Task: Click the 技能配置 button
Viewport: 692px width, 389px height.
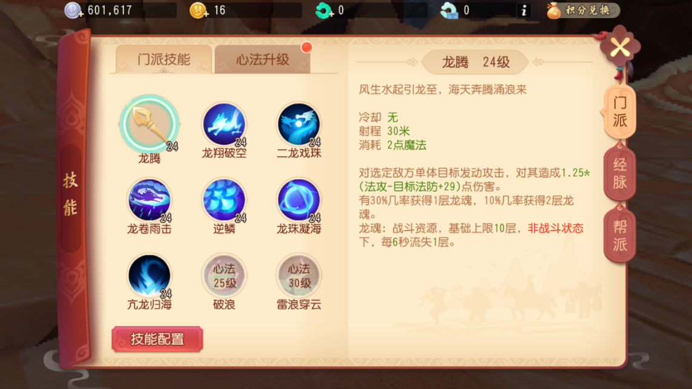Action: click(x=157, y=339)
